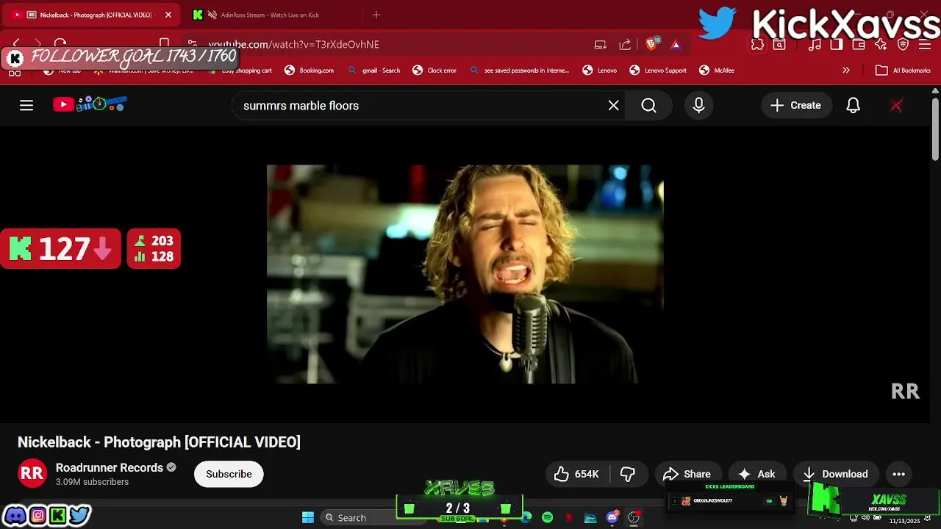This screenshot has height=529, width=941.
Task: Go to YouTube home via the logo
Action: (90, 104)
